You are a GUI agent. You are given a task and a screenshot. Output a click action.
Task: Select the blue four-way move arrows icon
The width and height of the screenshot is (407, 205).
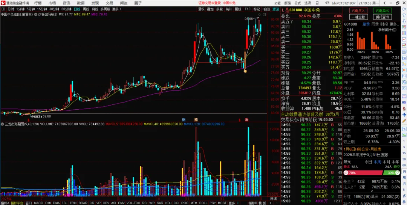(404, 115)
